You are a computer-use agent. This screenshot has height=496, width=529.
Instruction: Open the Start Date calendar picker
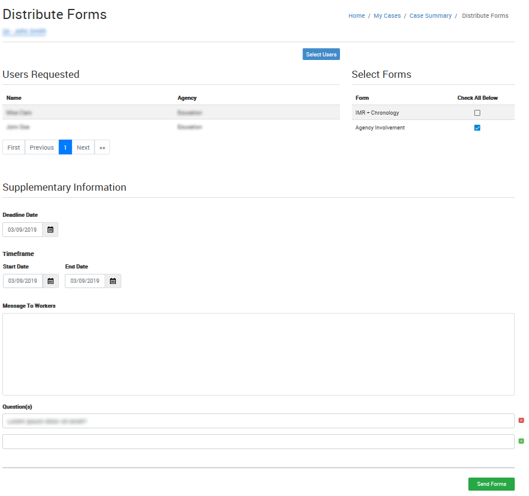click(51, 281)
